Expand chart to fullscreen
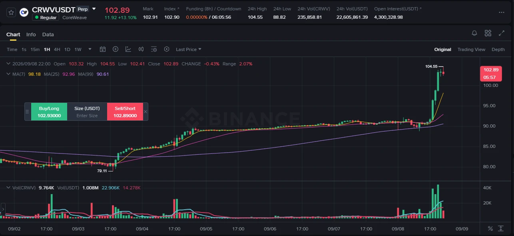 (502, 33)
